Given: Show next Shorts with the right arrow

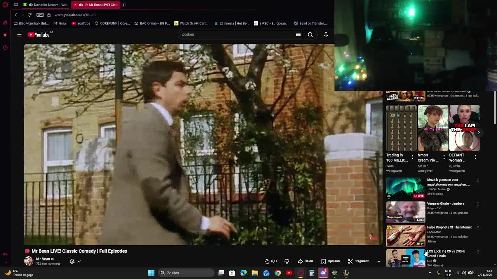Looking at the screenshot, I should tap(478, 133).
